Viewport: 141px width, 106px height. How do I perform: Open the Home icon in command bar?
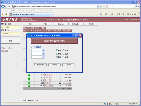click(101, 14)
